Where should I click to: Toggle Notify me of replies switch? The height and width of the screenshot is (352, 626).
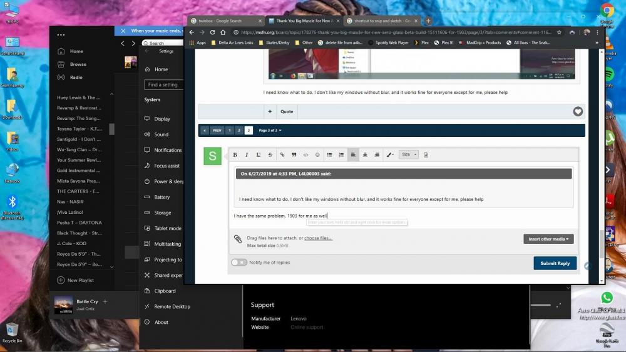[x=239, y=263]
